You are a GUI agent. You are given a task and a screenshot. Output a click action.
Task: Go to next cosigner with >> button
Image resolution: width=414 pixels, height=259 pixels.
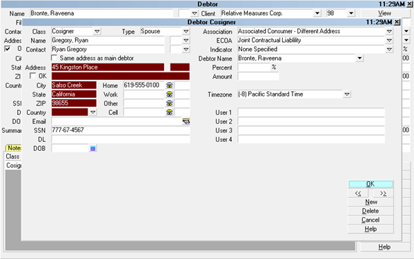(383, 194)
